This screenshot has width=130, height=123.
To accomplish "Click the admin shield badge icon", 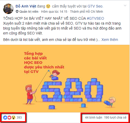I will [17, 12].
